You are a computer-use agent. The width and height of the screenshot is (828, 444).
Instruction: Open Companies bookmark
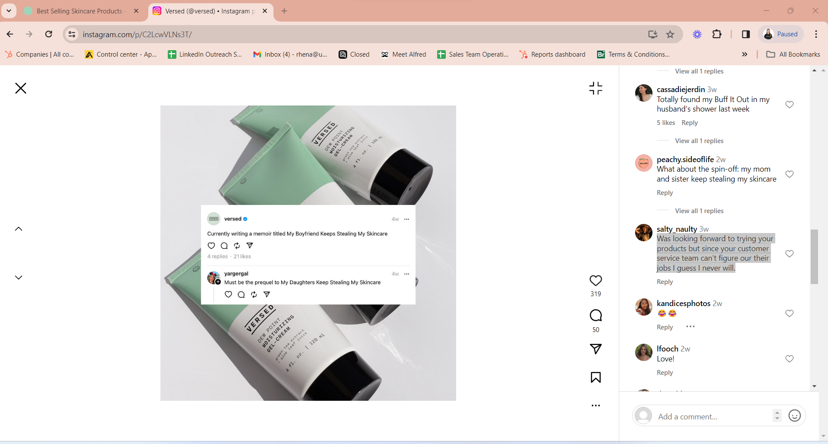coord(39,54)
